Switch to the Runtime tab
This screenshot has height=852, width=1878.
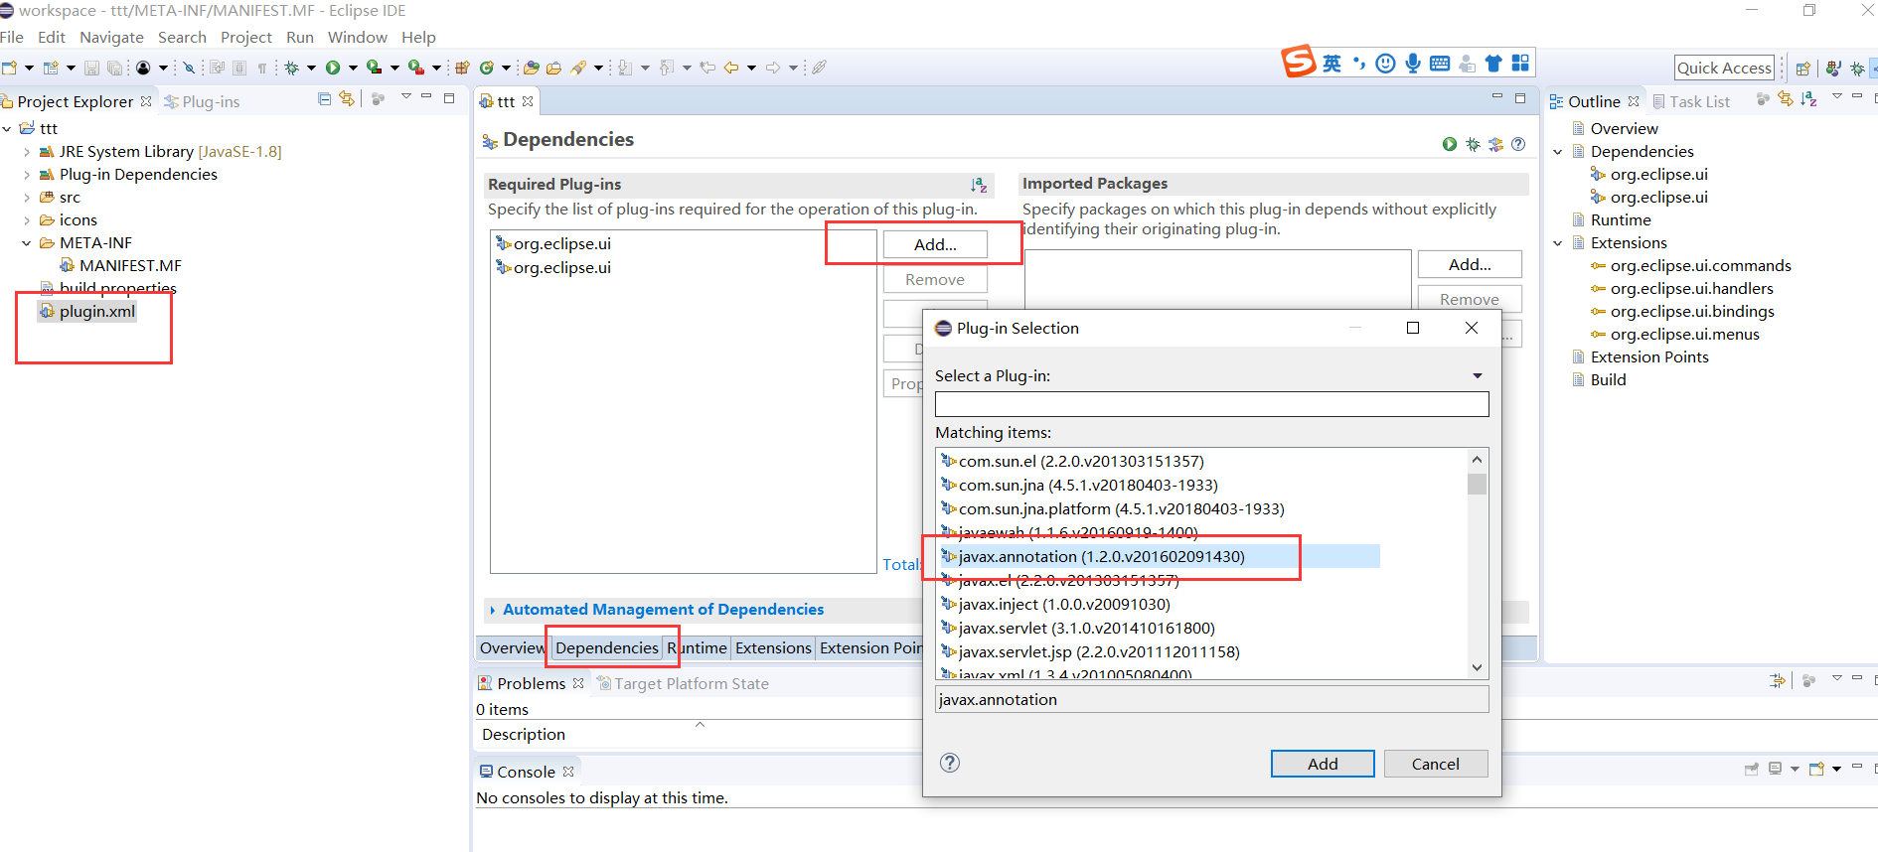pos(698,647)
